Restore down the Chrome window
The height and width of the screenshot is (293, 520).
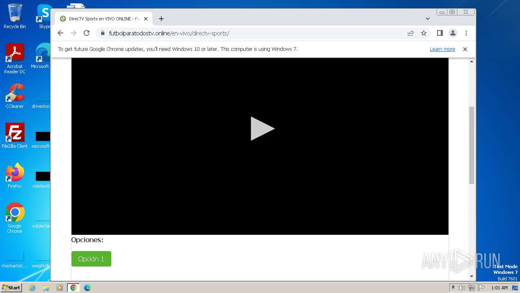point(452,12)
